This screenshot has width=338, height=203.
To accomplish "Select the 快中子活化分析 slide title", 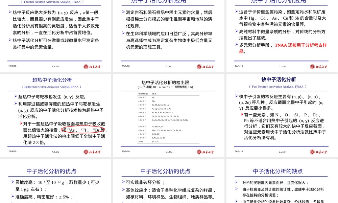I will pos(279,80).
